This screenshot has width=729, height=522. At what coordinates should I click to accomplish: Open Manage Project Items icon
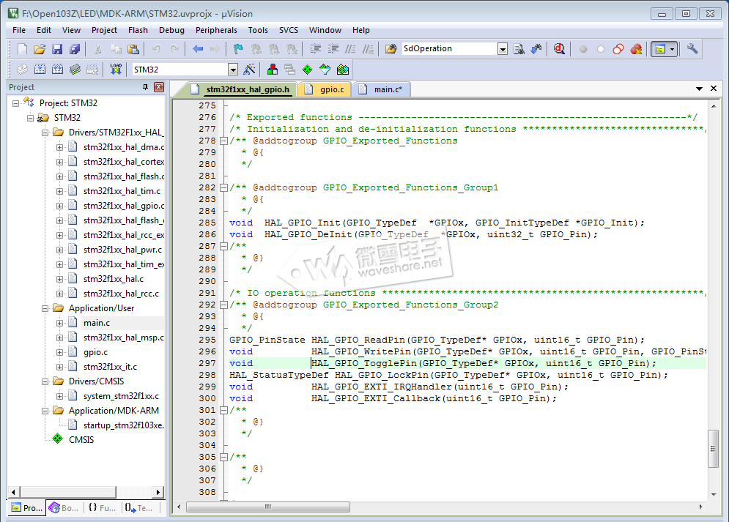pyautogui.click(x=273, y=70)
